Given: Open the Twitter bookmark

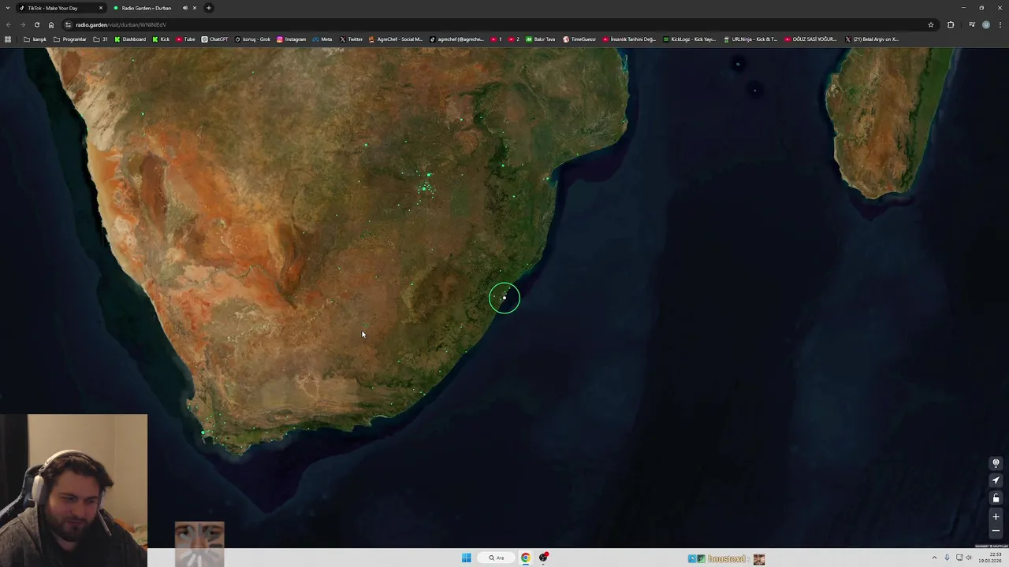Looking at the screenshot, I should (351, 39).
